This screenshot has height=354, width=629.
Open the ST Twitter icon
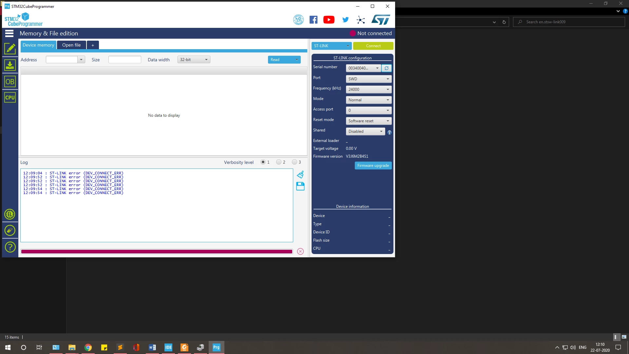pyautogui.click(x=345, y=20)
